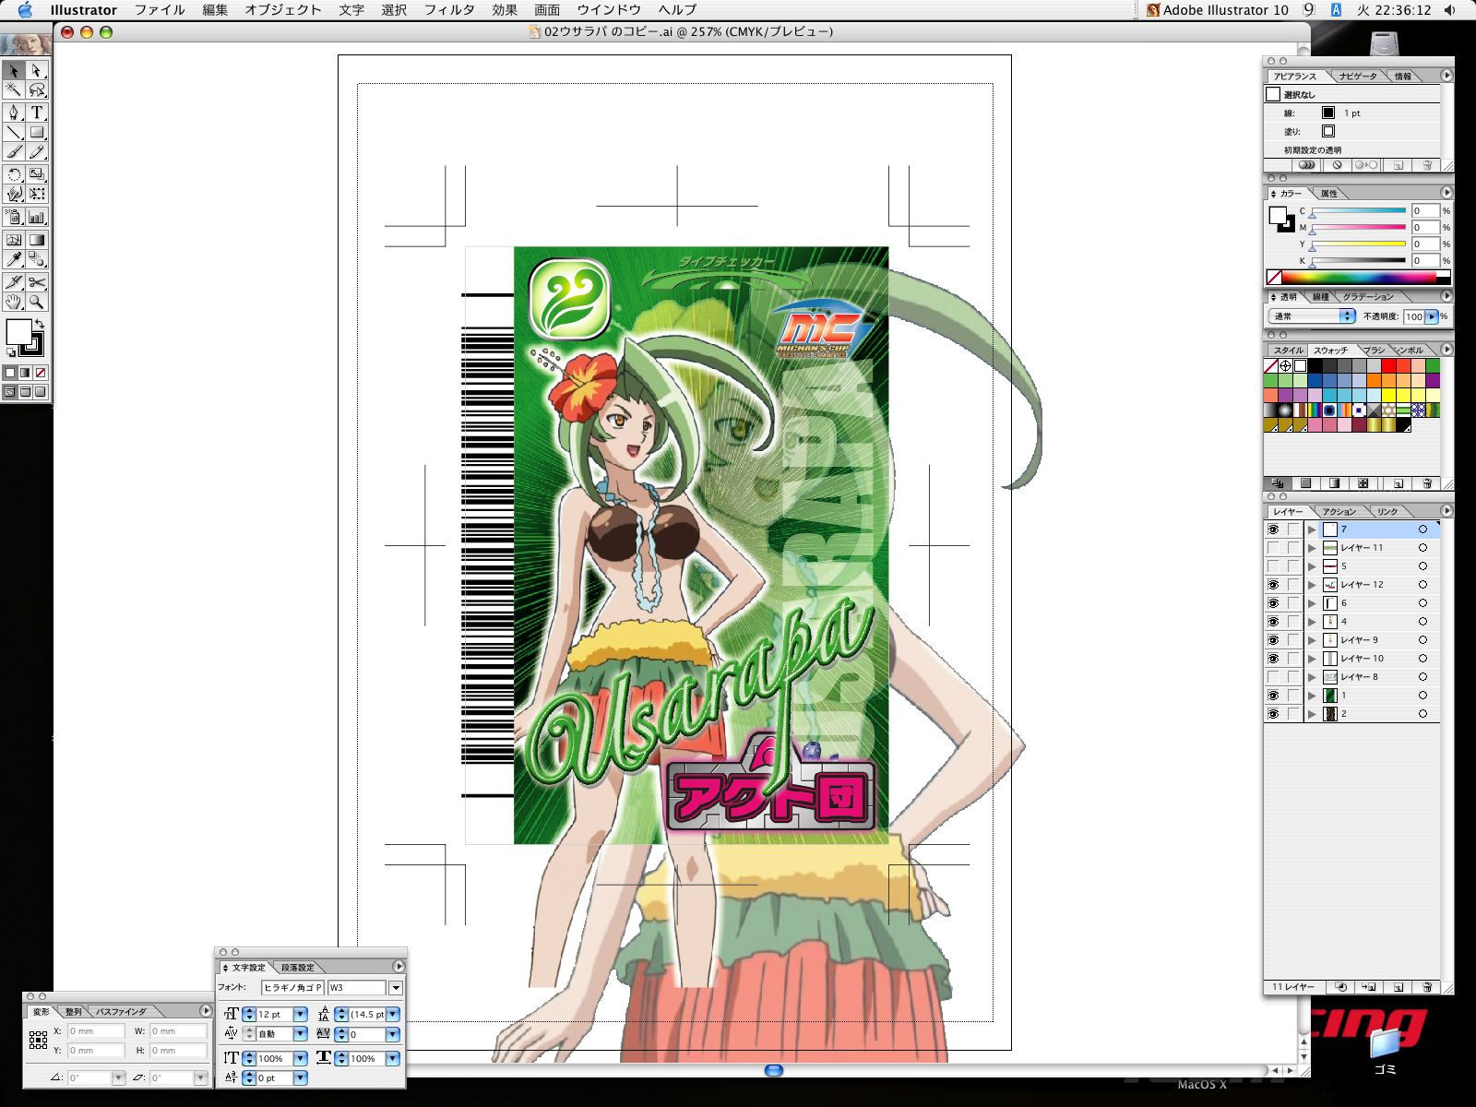
Task: Open the font size 12 pt dropdown
Action: pos(300,1014)
